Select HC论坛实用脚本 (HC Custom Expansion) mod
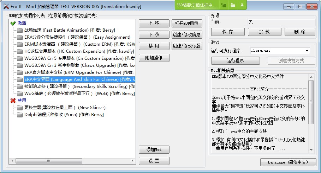 tap(79, 51)
